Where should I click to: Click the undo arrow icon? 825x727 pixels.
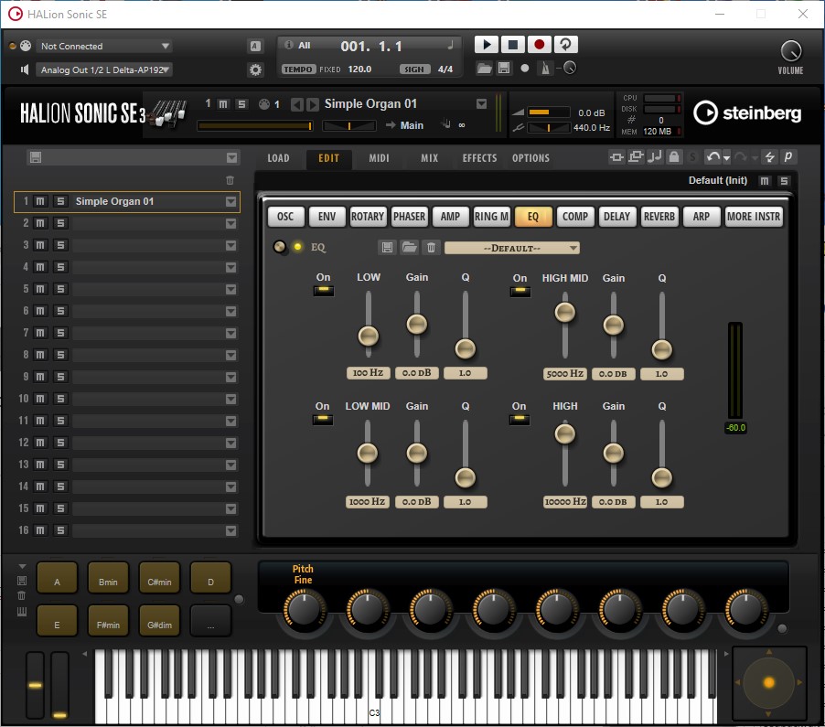[x=712, y=156]
